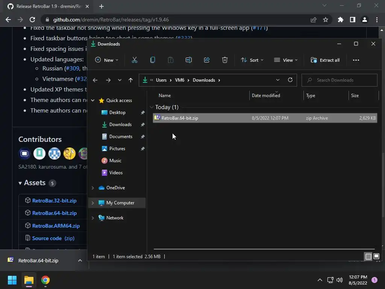Click Chrome address bar URL
Image resolution: width=385 pixels, height=289 pixels.
111,20
